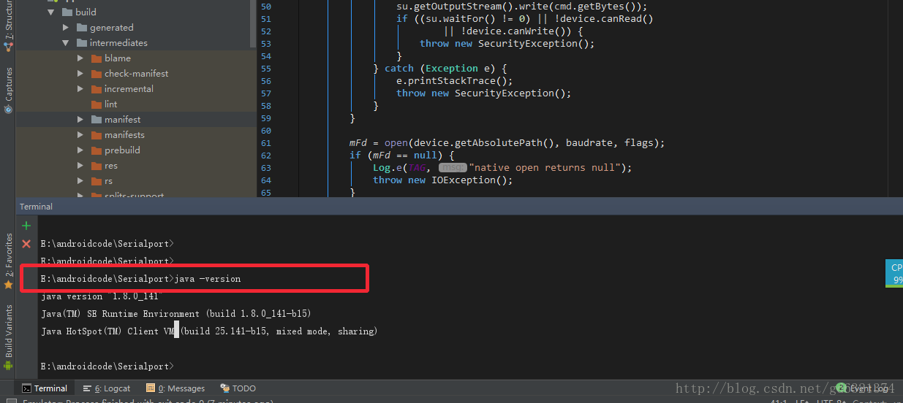Click line number 61 in the gutter
The height and width of the screenshot is (403, 903).
[265, 143]
